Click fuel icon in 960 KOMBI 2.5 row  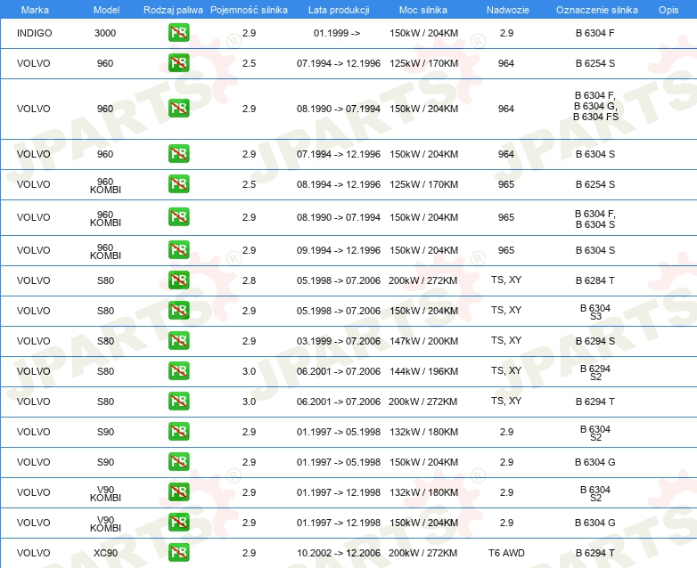tap(178, 184)
